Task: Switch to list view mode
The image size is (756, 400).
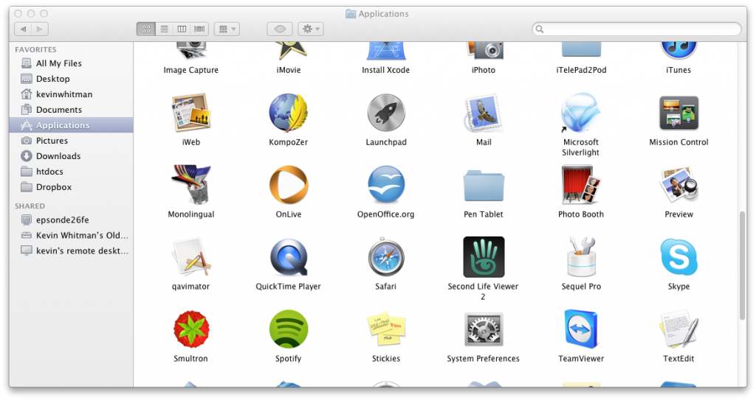Action: pos(164,29)
